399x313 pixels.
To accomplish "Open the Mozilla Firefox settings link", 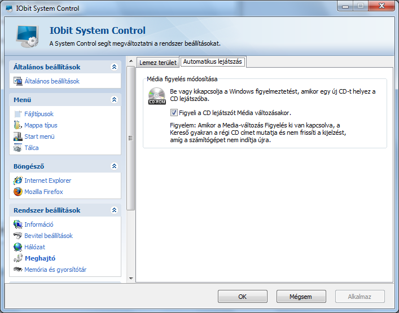I will tap(43, 192).
